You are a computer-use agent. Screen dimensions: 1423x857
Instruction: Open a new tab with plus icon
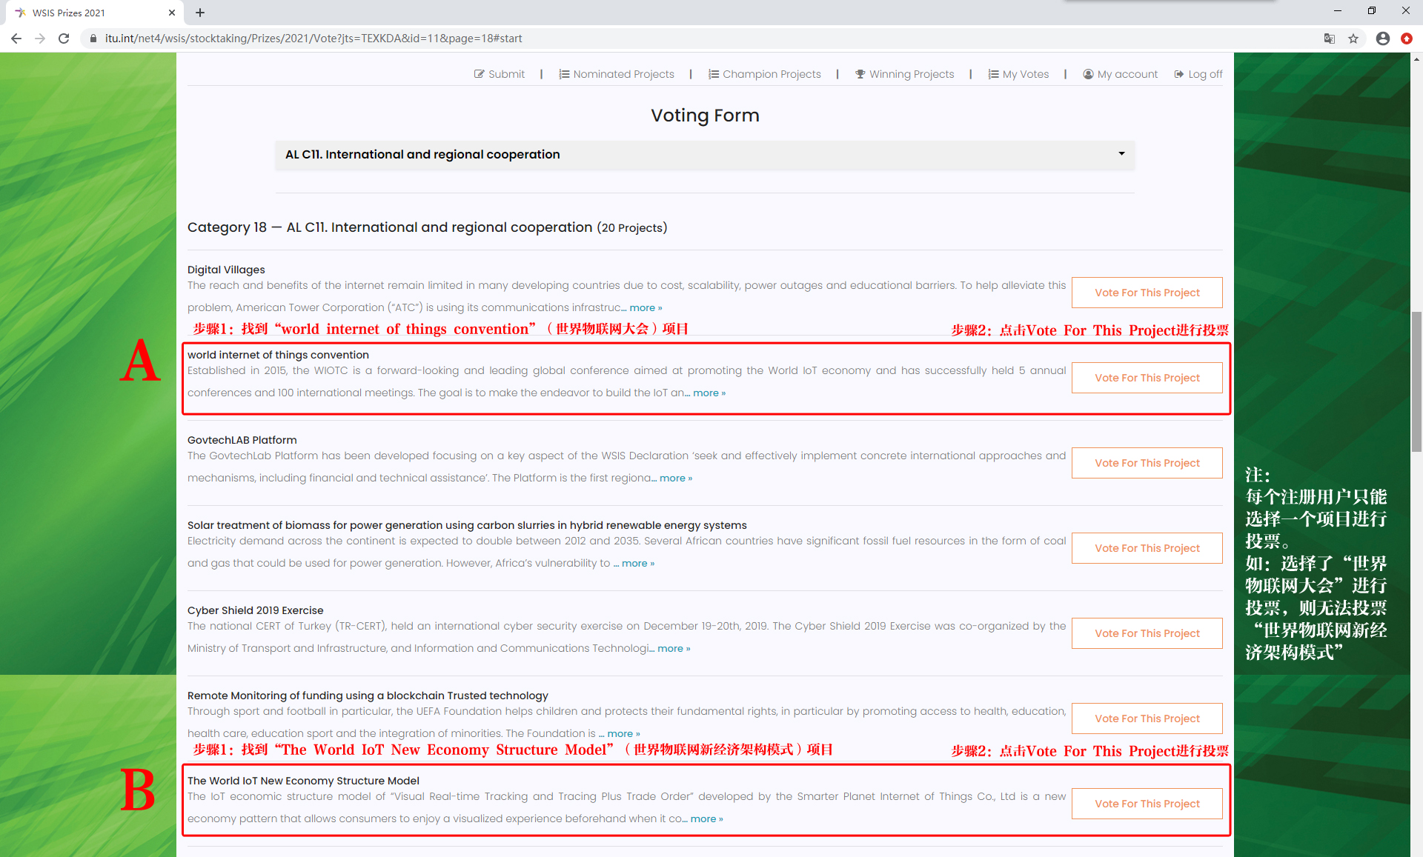200,13
